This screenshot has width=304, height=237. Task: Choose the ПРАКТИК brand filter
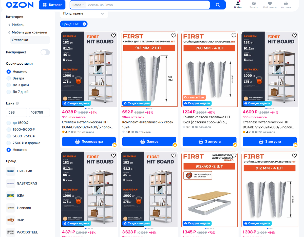[19, 171]
